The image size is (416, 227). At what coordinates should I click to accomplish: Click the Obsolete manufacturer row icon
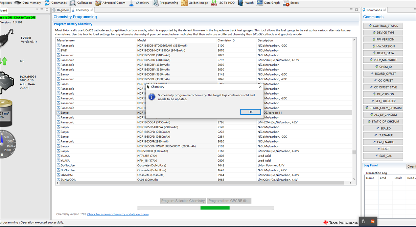(59, 175)
